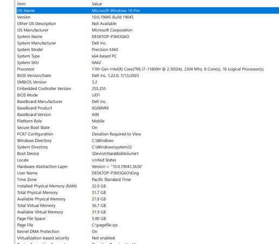Viewport: 279px width, 244px height.
Task: Select the Installed Physical Memory (RAM) row
Action: (147, 187)
